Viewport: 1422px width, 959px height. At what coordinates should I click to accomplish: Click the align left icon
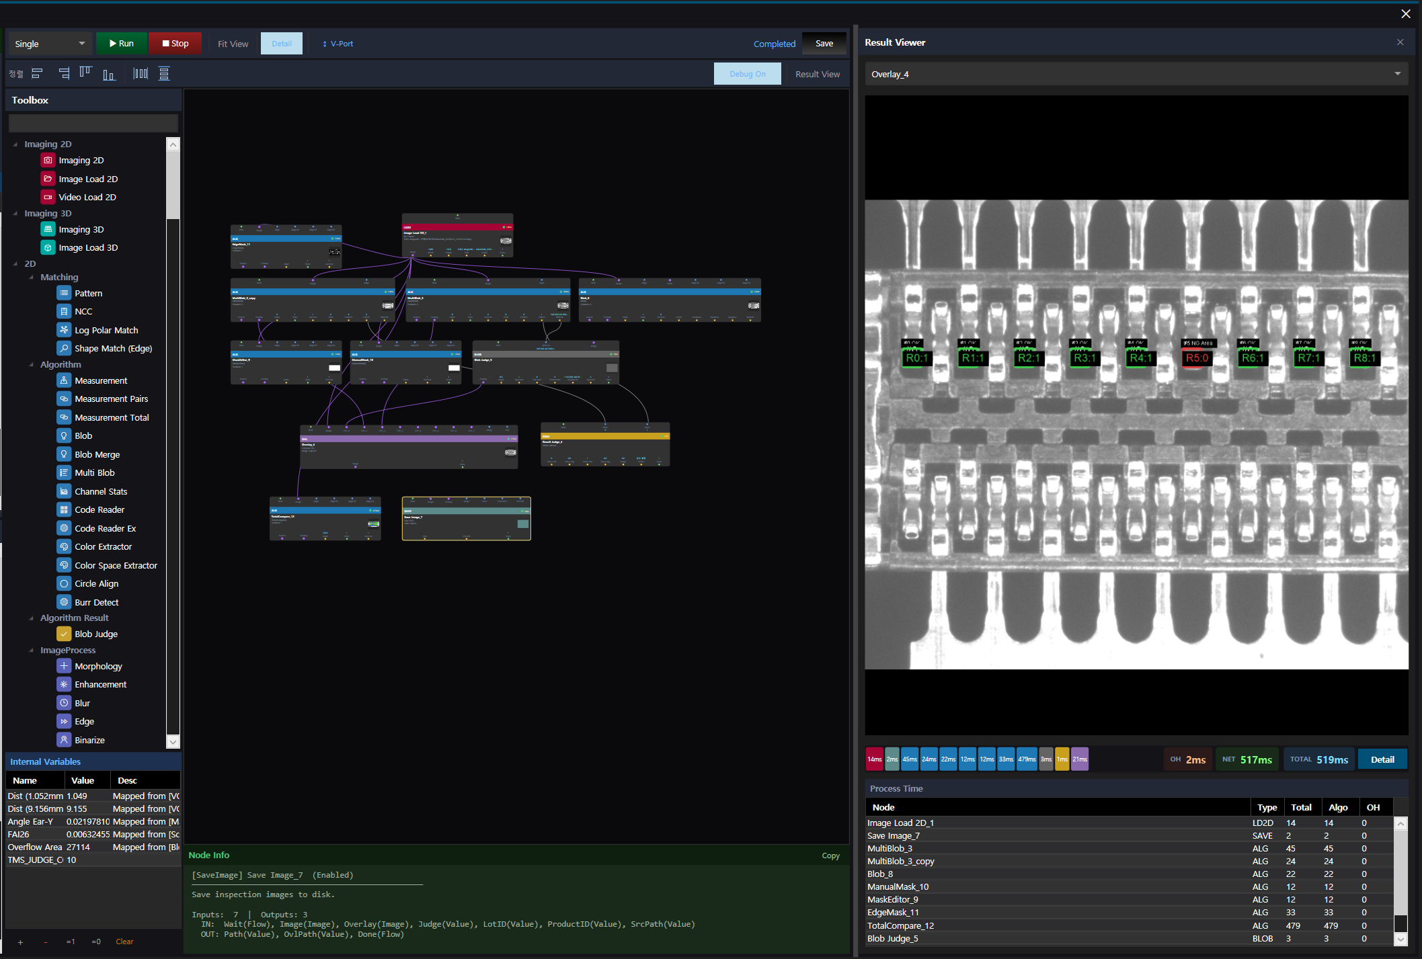pyautogui.click(x=38, y=73)
